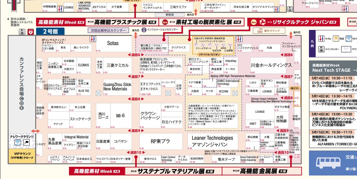Screen dimensions: 357x179
Task: Click the 菊水テープ booth
Action: 226,159
